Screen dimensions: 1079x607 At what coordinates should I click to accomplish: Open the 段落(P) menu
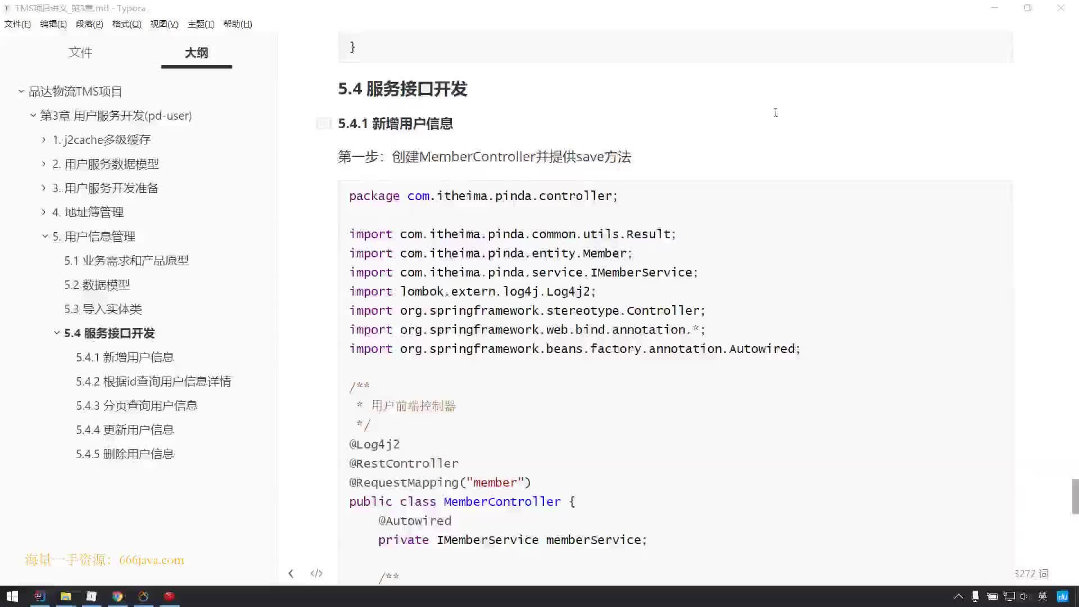tap(89, 24)
